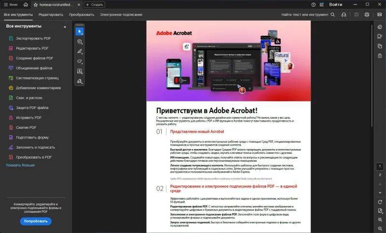Viewport: 386px width, 233px height.
Task: Choose the text box A tool
Action: pos(80,71)
